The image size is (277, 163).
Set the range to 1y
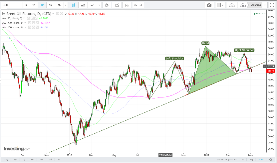click(24, 159)
